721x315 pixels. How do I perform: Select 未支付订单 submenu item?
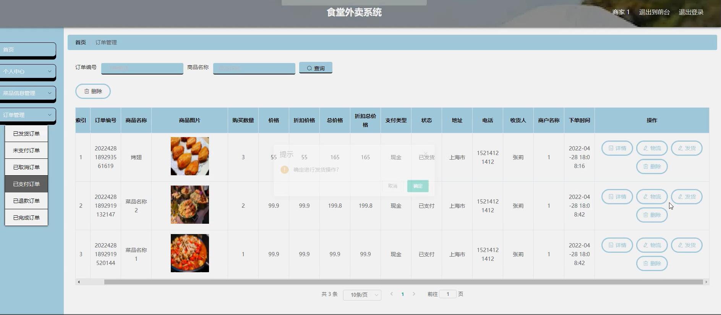click(x=26, y=150)
